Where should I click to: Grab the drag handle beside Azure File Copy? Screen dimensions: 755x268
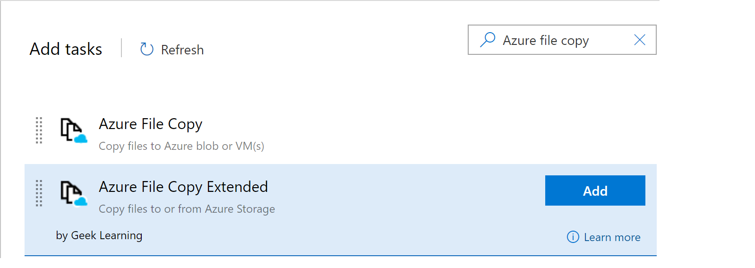(x=39, y=130)
